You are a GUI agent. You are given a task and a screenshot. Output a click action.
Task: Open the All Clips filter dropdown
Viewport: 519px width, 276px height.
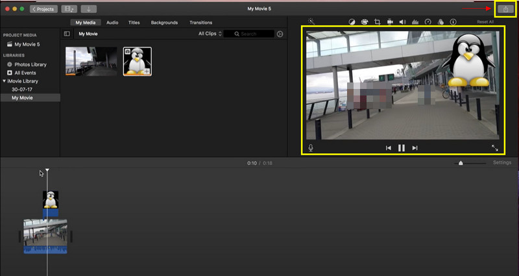click(x=210, y=34)
